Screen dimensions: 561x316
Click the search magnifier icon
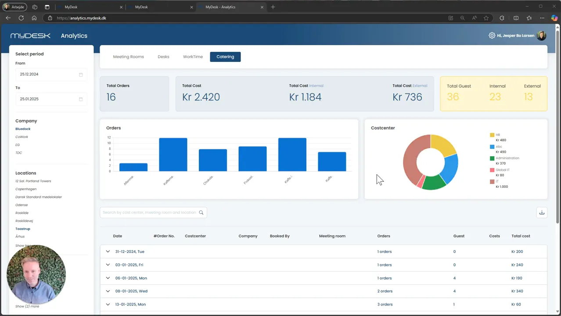point(201,212)
